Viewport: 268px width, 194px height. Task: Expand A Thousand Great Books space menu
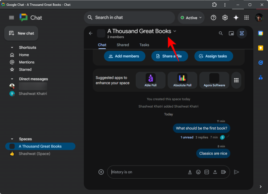pos(175,31)
